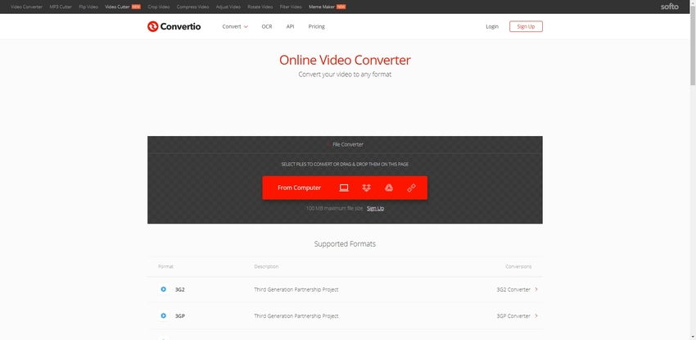696x340 pixels.
Task: Go to the API page
Action: click(x=290, y=26)
